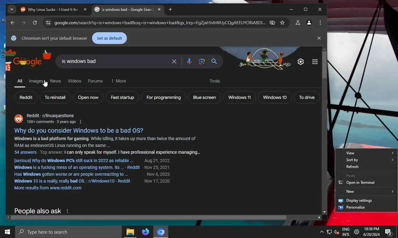The width and height of the screenshot is (398, 238).
Task: Switch to the Why Linux Sucks tab
Action: click(x=53, y=9)
